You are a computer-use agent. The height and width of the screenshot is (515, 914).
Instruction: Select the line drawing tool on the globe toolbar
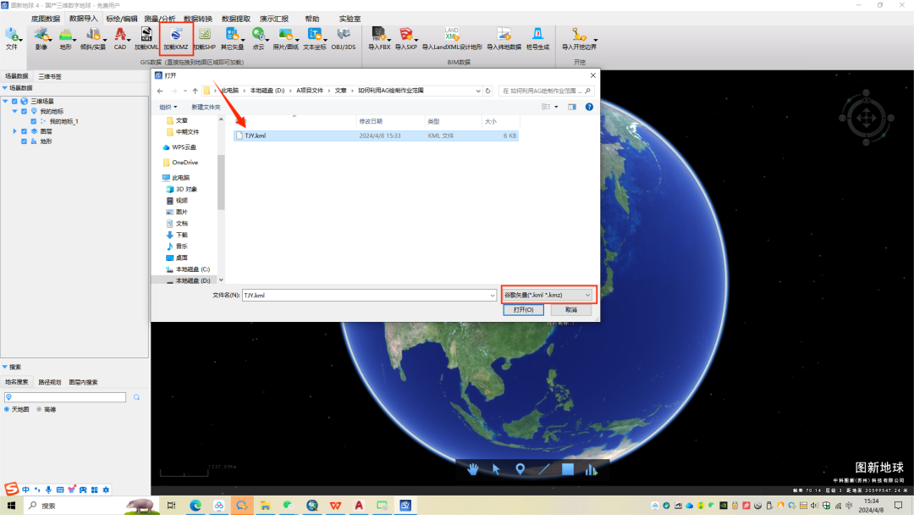point(544,469)
